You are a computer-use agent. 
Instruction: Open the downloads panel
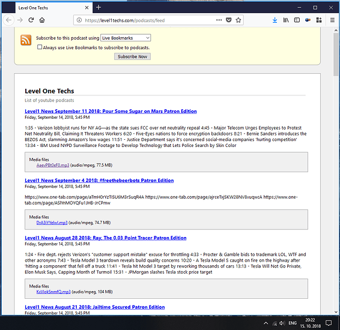(275, 20)
